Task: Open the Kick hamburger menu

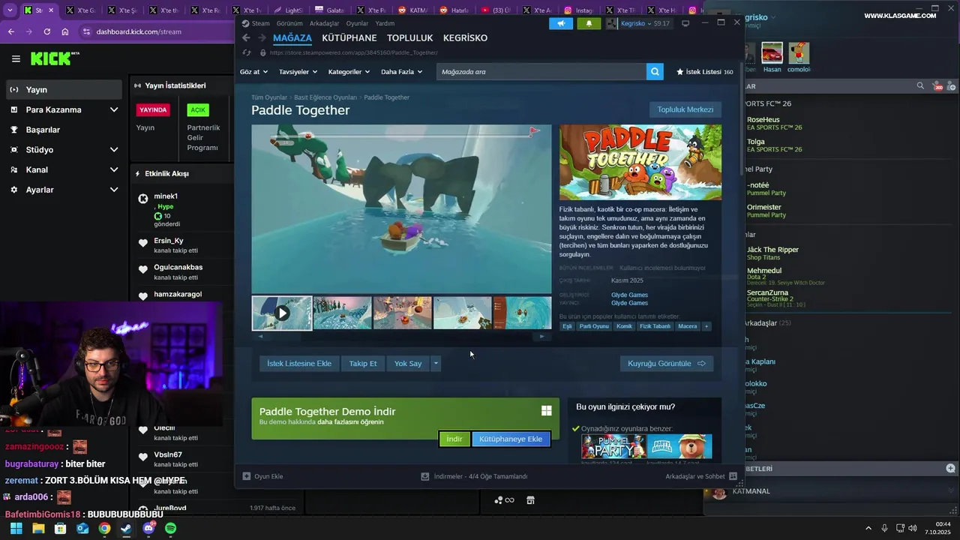Action: point(16,58)
